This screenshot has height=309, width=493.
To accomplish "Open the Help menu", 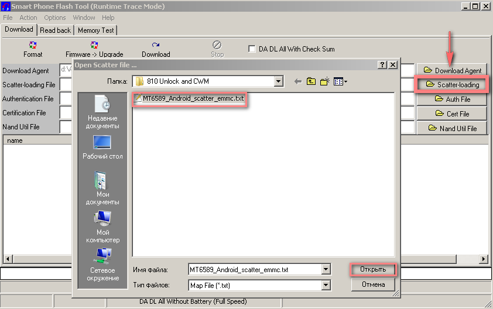I will tap(108, 18).
